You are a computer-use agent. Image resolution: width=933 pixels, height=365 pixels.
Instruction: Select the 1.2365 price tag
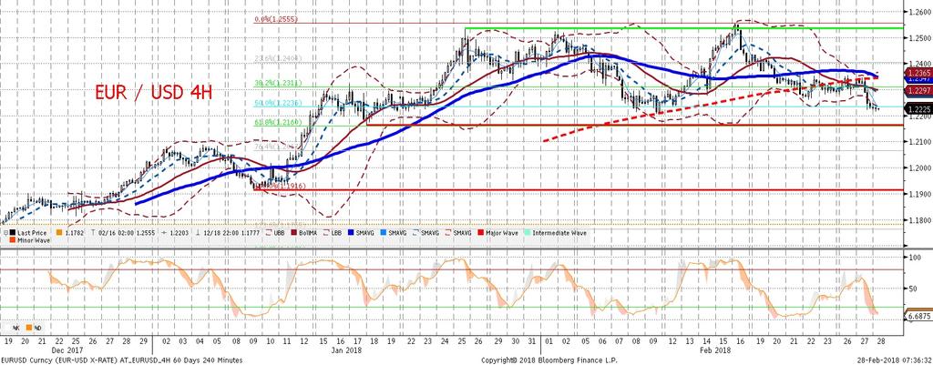(x=917, y=72)
